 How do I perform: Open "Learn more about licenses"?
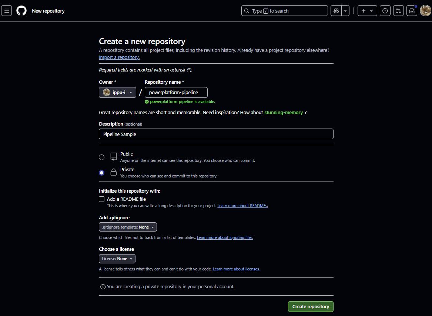pos(236,269)
